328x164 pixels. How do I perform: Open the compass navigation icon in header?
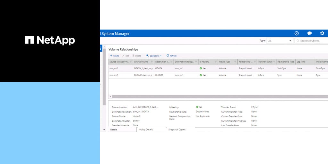point(297,33)
